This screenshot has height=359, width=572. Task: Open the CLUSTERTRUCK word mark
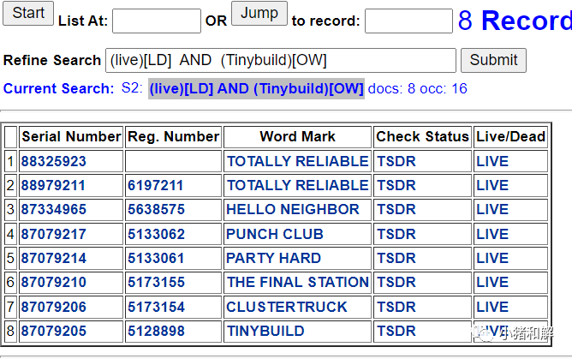tap(287, 307)
